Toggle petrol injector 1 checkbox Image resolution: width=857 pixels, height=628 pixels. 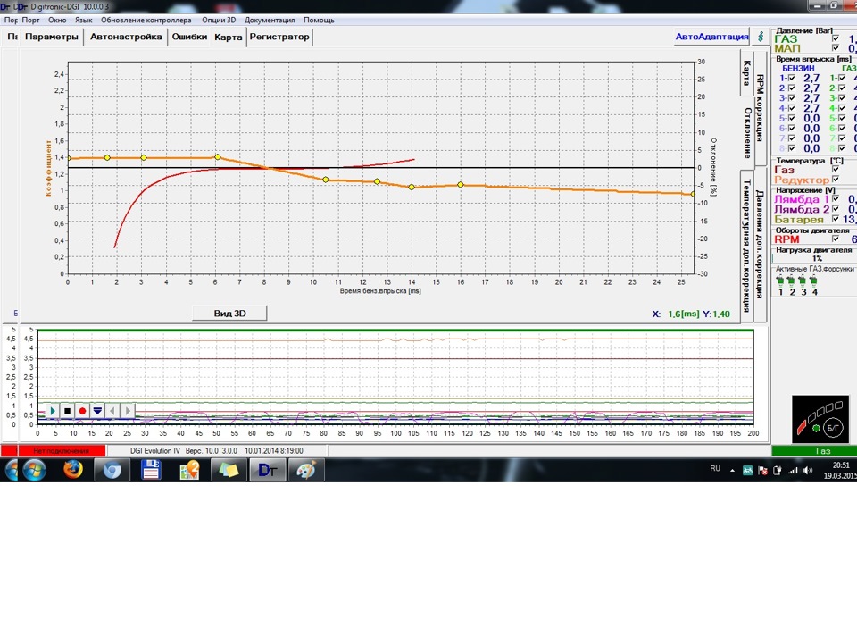pyautogui.click(x=792, y=79)
